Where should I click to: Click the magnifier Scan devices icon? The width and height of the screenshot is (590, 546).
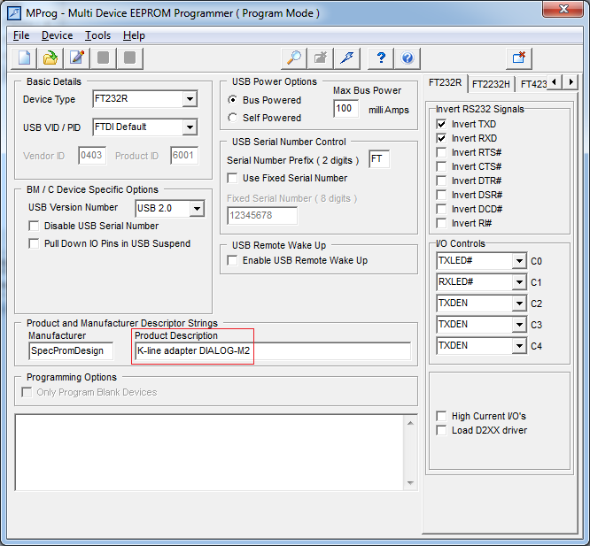point(294,58)
